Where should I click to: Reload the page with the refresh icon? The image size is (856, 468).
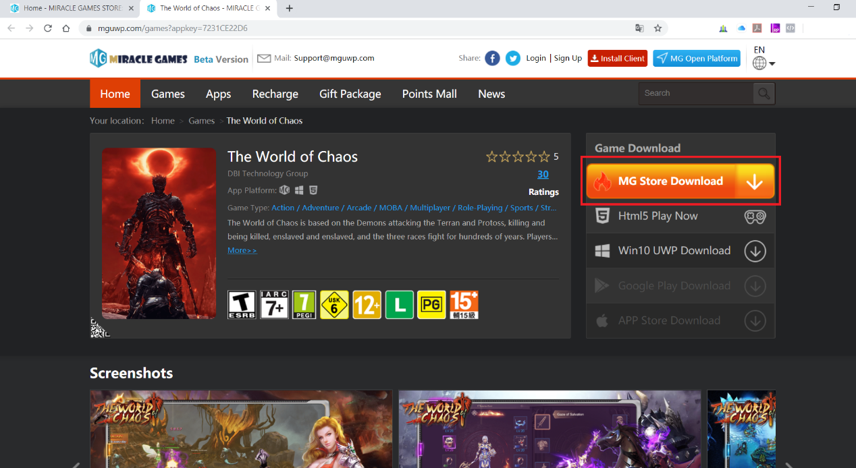[48, 28]
